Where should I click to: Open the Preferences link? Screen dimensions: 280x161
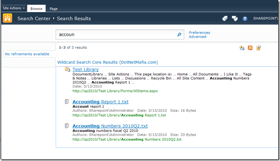(x=200, y=33)
